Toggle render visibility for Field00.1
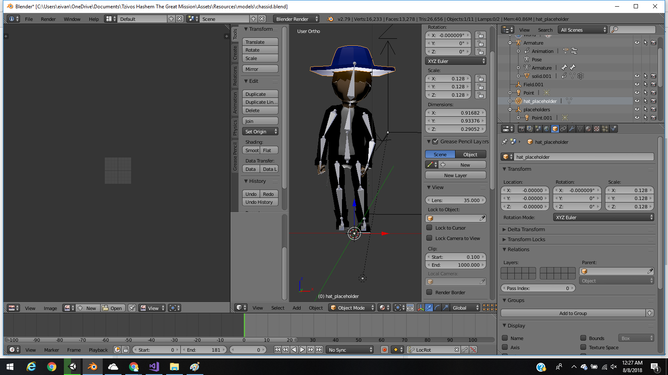The image size is (668, 375). click(653, 84)
